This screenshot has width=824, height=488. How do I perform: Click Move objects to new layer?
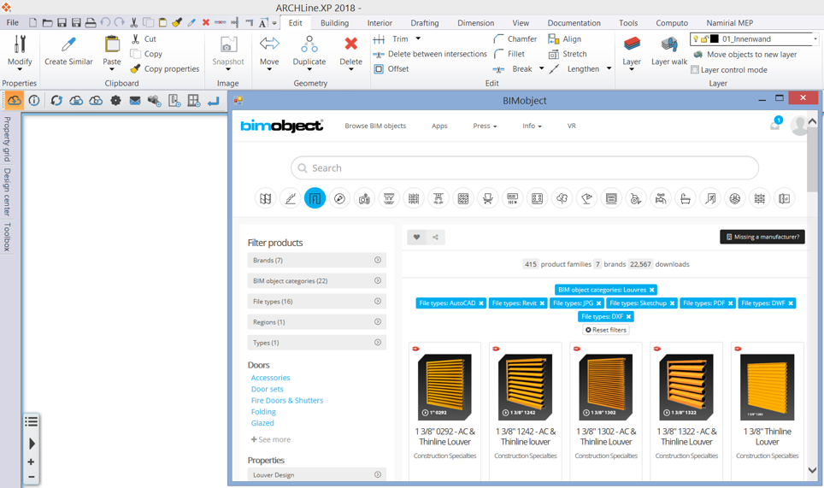pos(745,55)
